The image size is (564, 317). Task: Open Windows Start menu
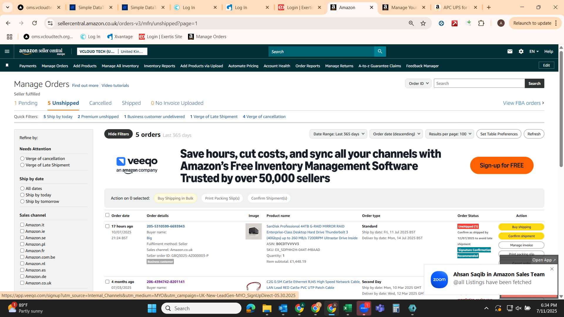click(x=152, y=308)
